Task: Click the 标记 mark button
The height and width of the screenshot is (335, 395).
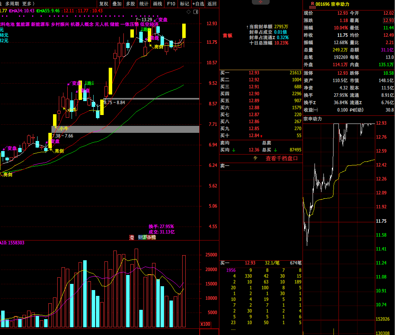Action: coord(185,4)
